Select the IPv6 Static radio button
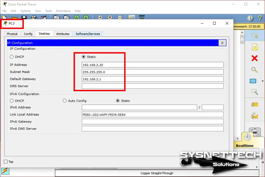This screenshot has height=177, width=265. tap(118, 101)
